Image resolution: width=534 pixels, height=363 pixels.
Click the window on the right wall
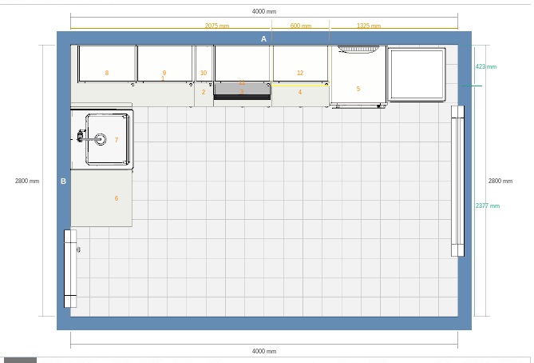click(x=457, y=181)
